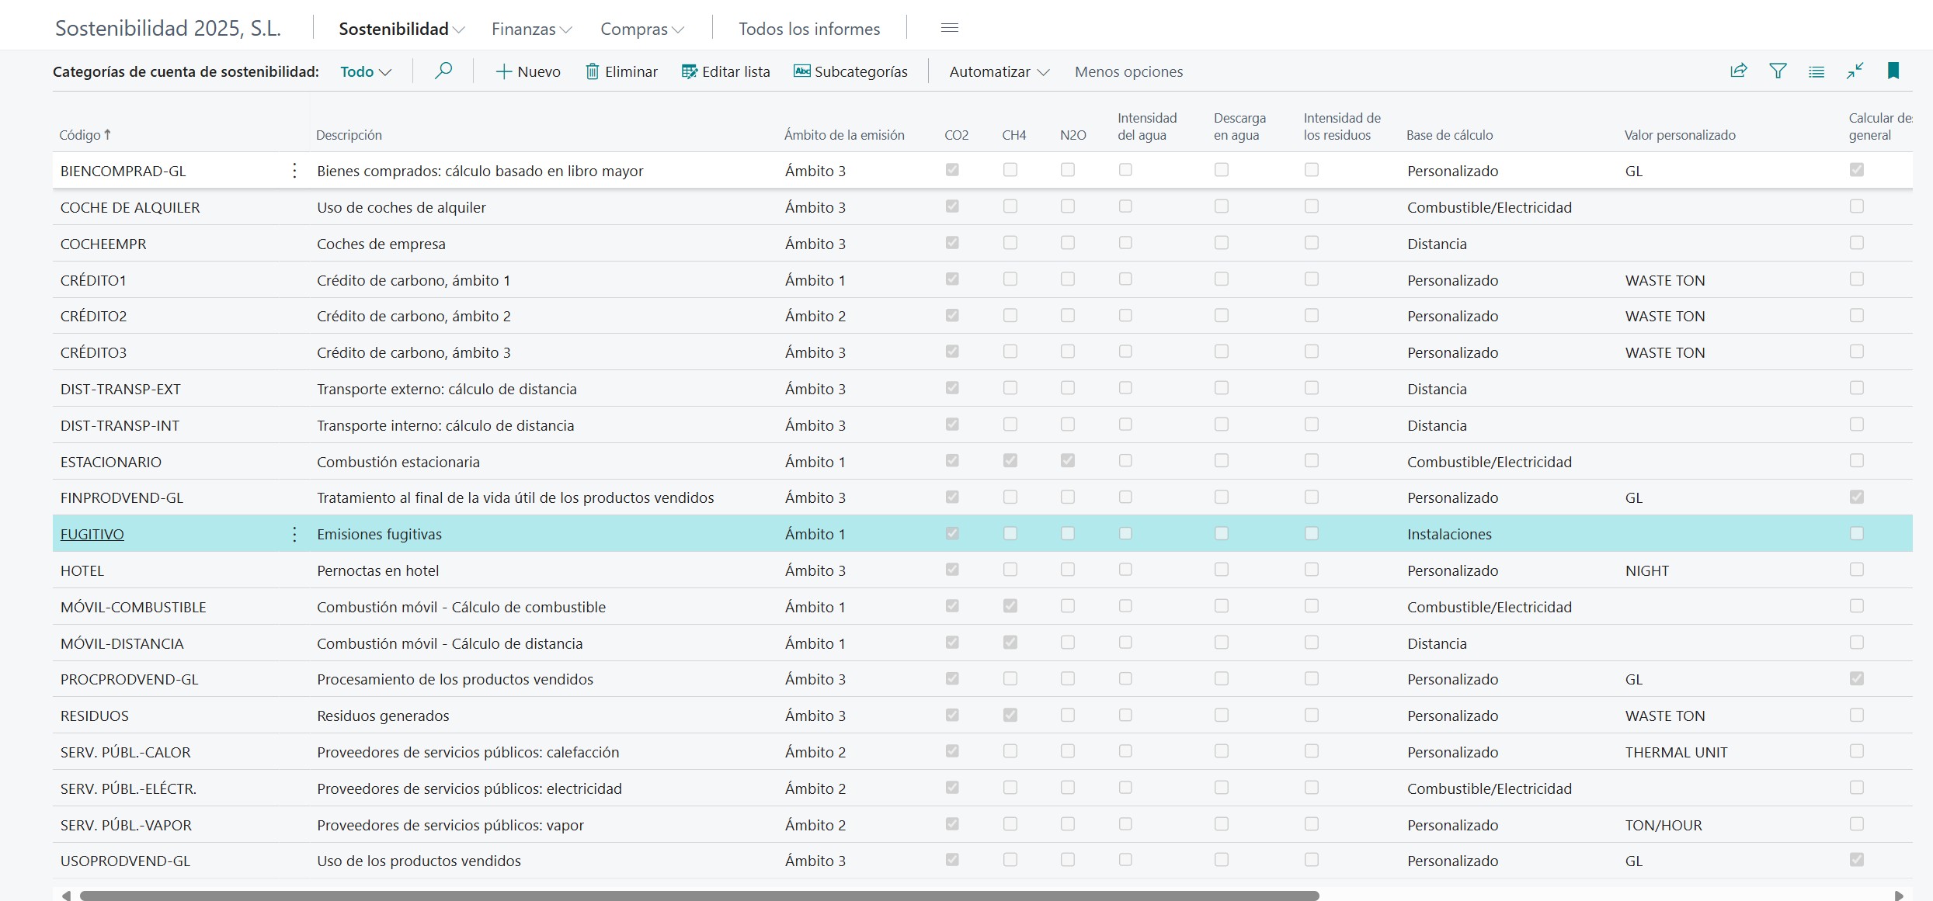This screenshot has width=1933, height=901.
Task: Open the share page icon
Action: [1739, 71]
